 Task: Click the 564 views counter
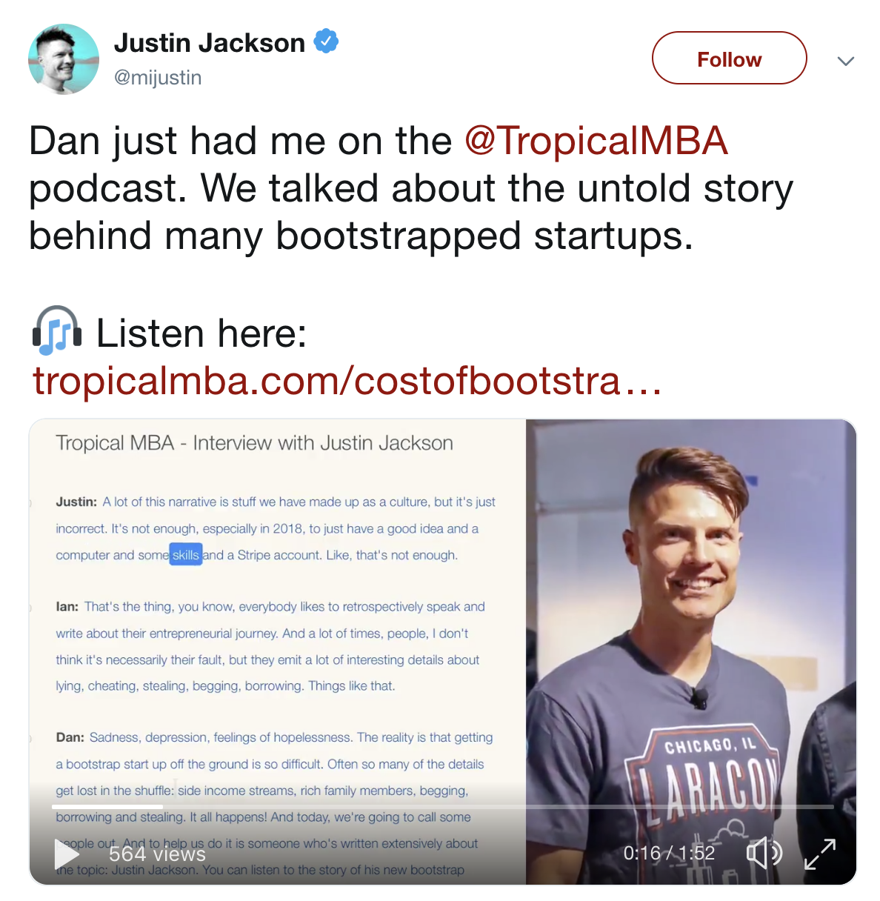click(x=157, y=854)
